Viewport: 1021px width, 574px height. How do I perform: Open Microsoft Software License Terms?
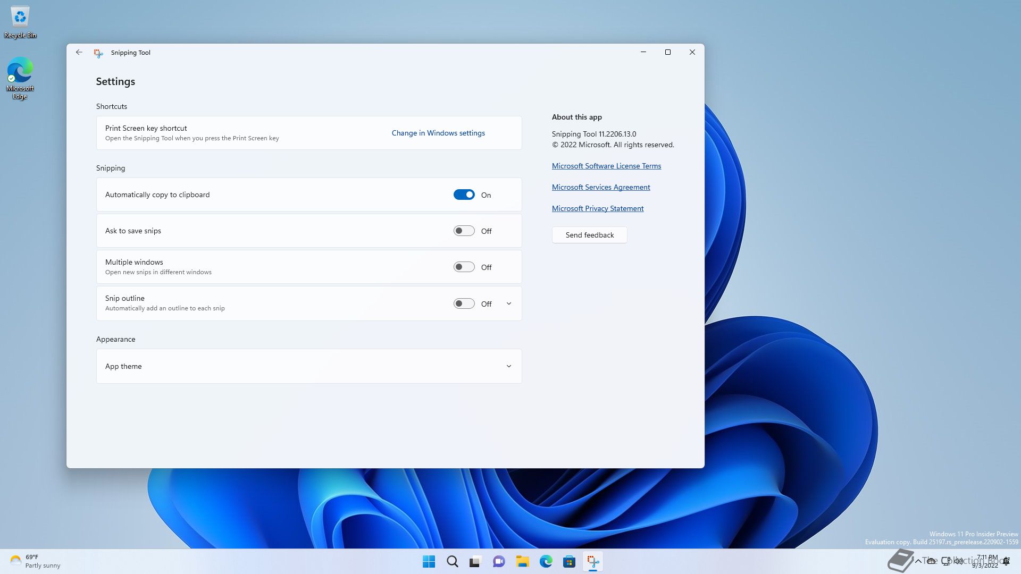tap(606, 166)
